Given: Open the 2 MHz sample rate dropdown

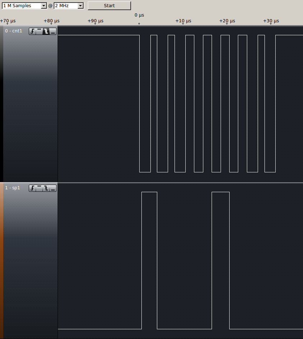Looking at the screenshot, I should [68, 6].
